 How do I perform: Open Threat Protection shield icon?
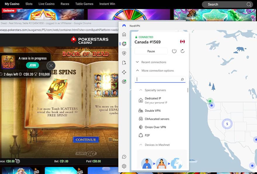pyautogui.click(x=124, y=53)
